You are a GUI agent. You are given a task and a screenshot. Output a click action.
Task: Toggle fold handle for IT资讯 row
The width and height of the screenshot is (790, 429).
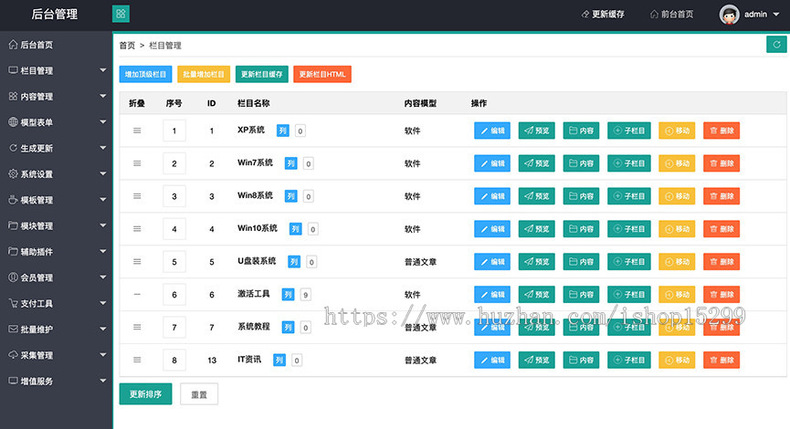pyautogui.click(x=137, y=360)
